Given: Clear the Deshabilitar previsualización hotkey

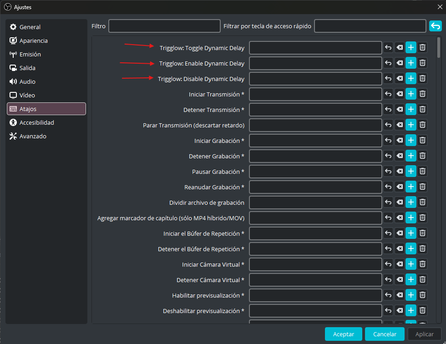Looking at the screenshot, I should click(x=400, y=310).
